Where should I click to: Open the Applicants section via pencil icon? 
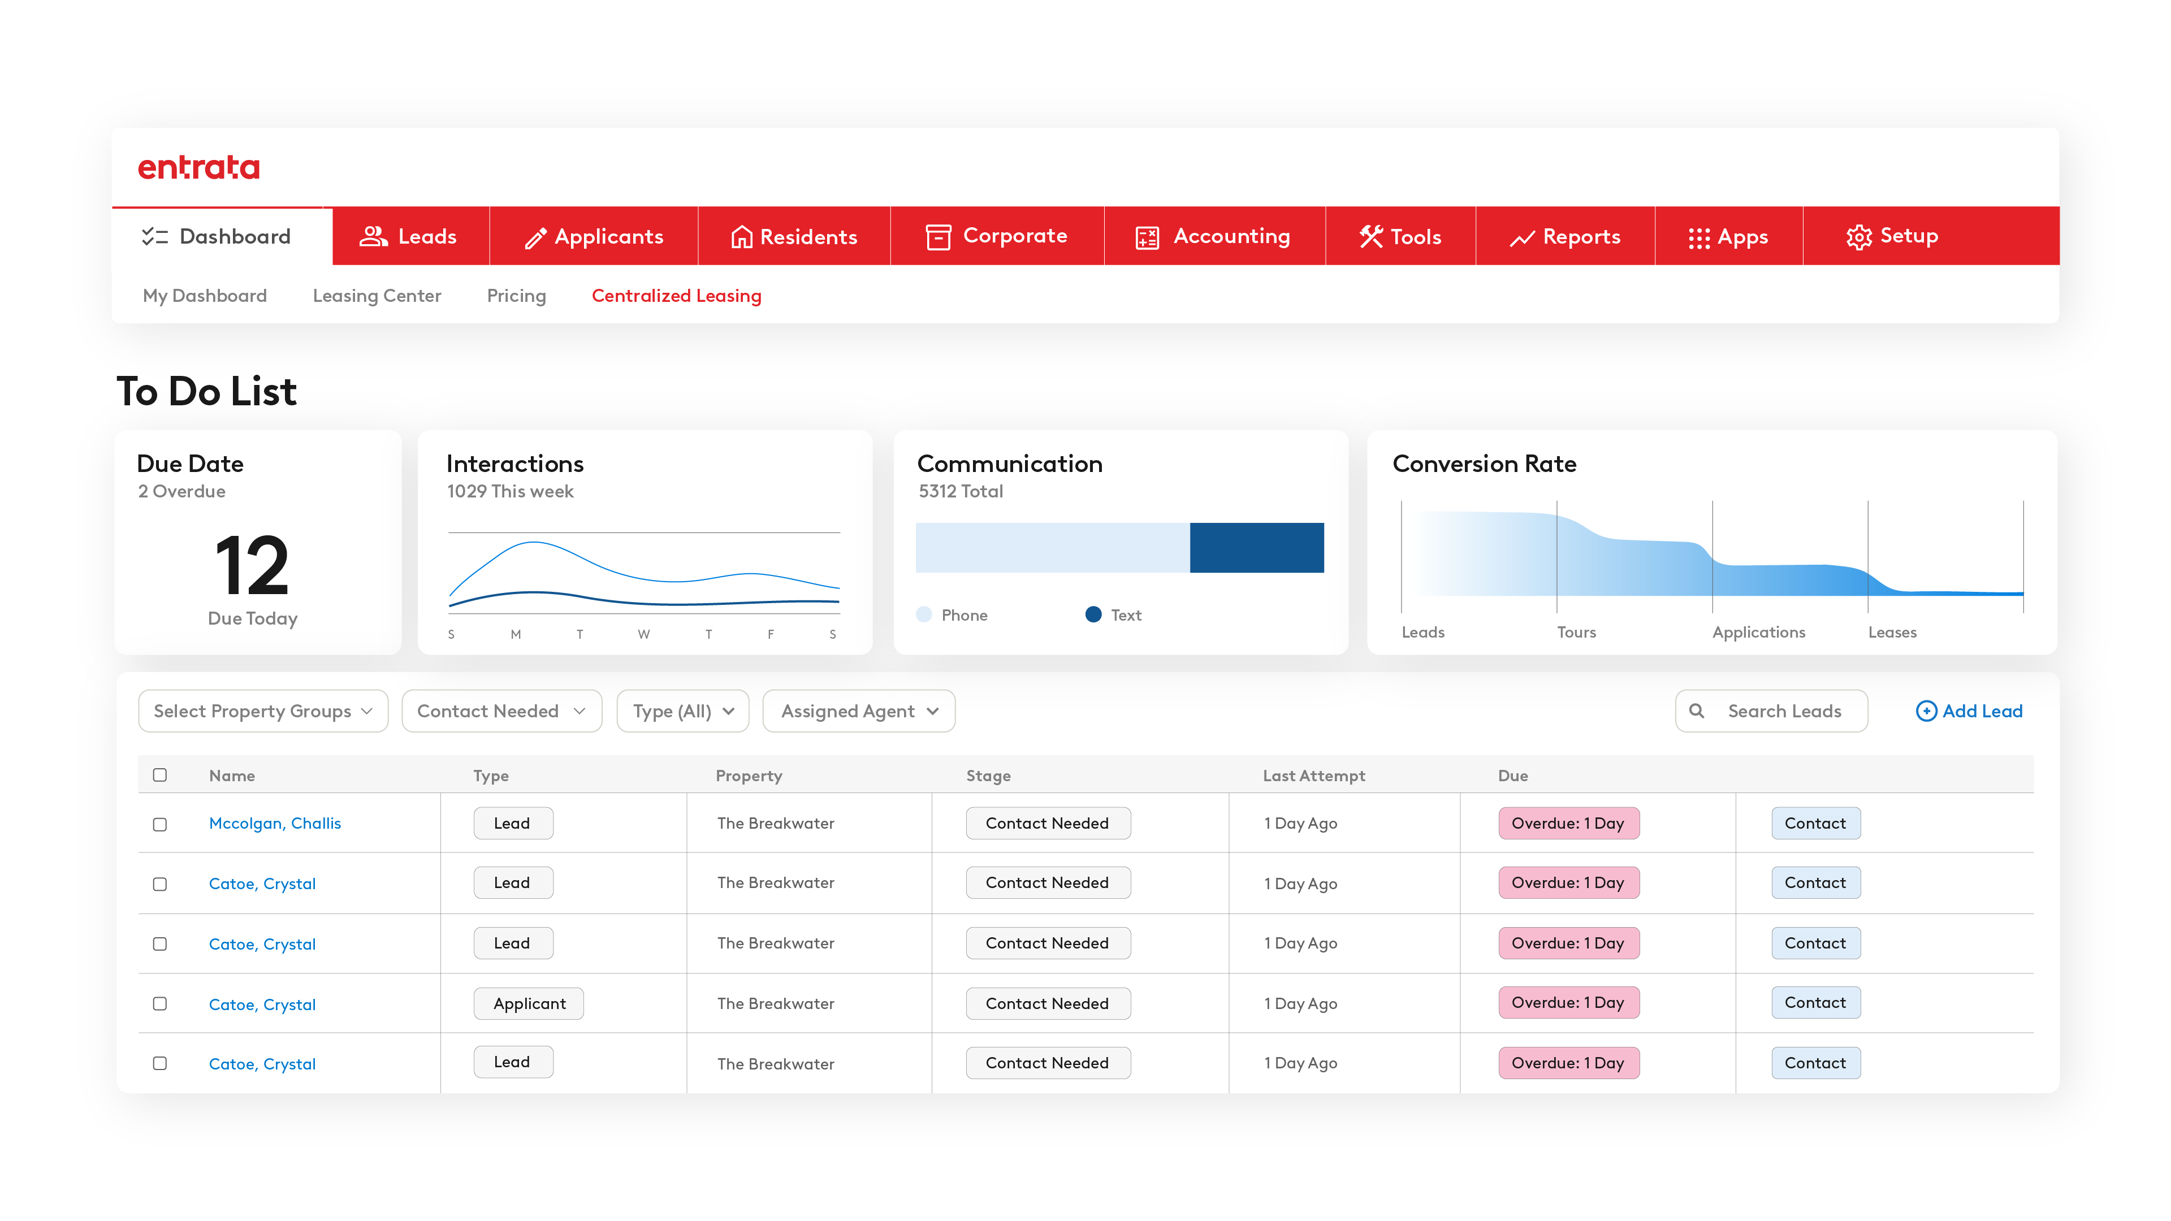tap(536, 237)
